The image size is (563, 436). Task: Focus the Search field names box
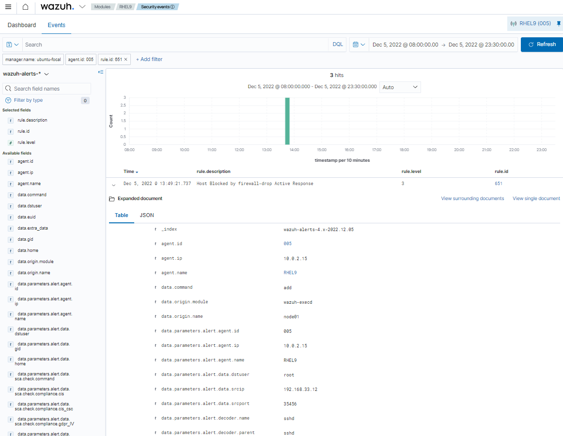click(x=47, y=89)
